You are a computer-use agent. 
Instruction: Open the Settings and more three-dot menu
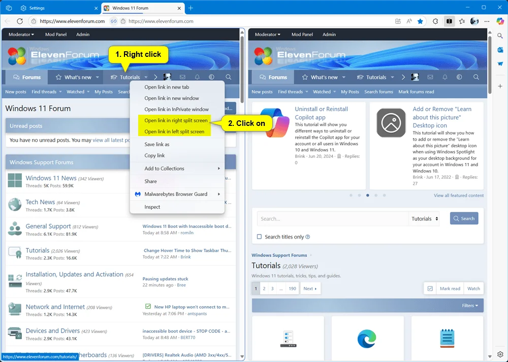click(x=487, y=21)
